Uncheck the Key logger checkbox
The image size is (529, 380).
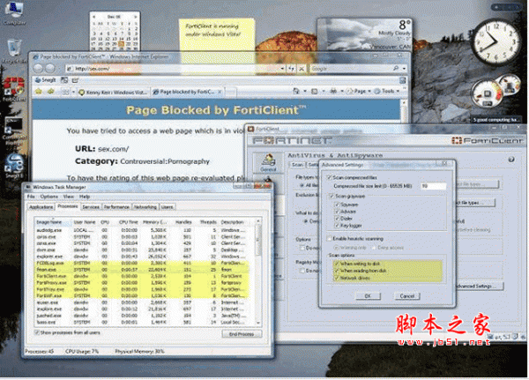point(337,225)
